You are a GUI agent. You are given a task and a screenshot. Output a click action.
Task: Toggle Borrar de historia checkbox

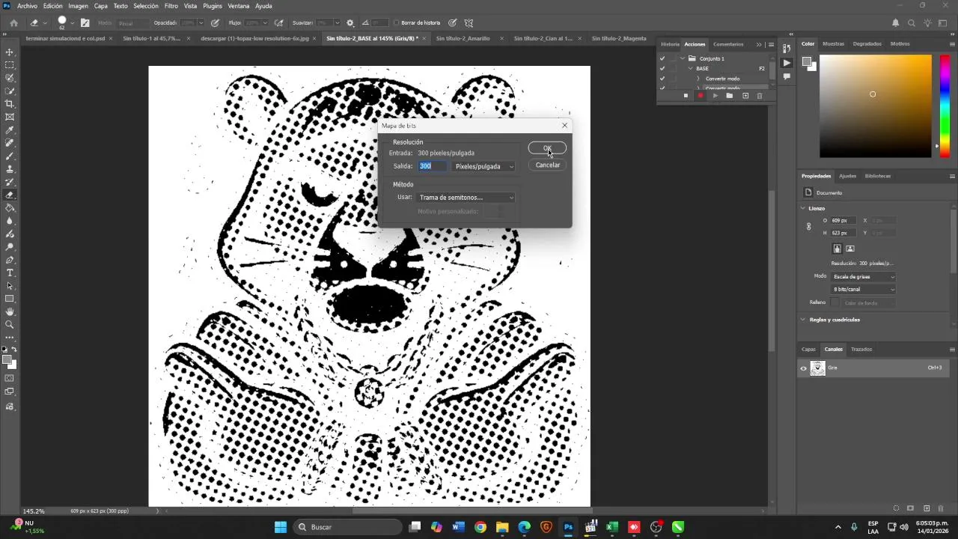point(397,23)
